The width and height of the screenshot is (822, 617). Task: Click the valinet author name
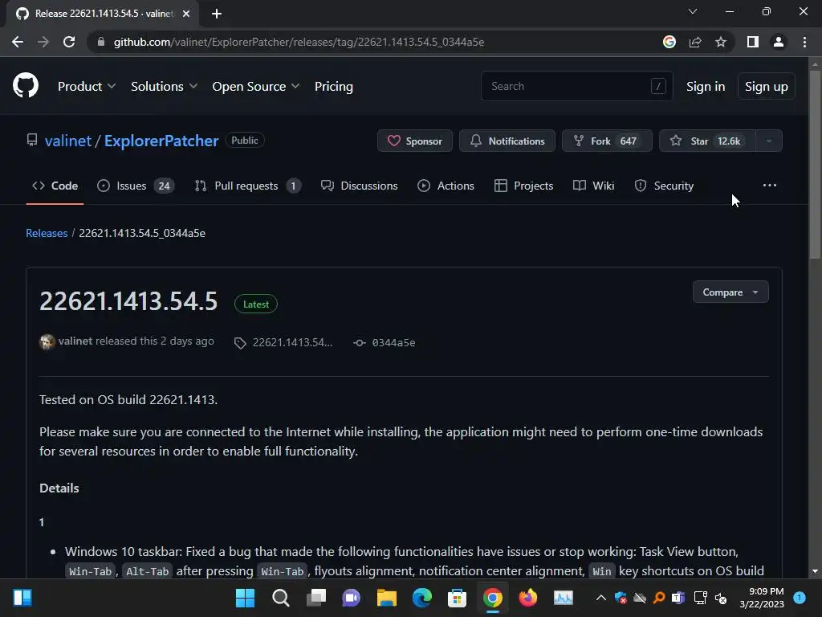click(75, 341)
